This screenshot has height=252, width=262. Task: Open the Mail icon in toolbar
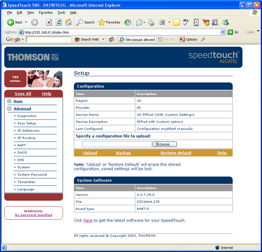[x=139, y=22]
